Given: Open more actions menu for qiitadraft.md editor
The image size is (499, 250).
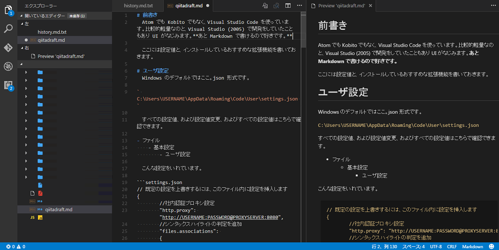Looking at the screenshot, I should coord(300,5).
